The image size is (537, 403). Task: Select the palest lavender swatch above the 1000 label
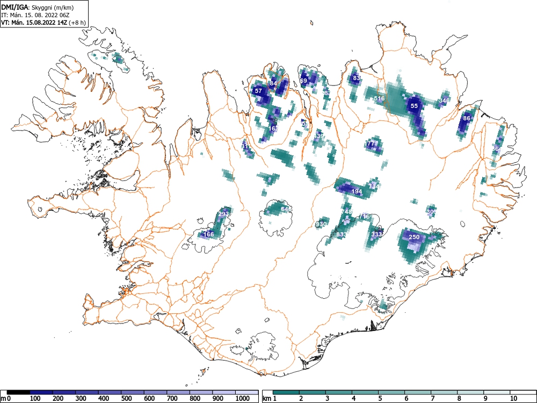(247, 392)
